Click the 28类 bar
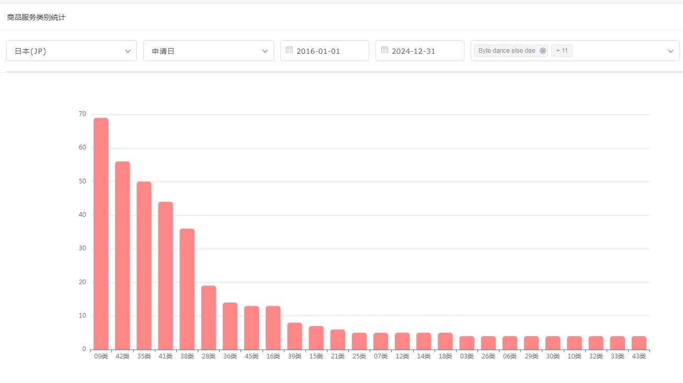Viewport: 683px width, 383px height. coord(209,318)
